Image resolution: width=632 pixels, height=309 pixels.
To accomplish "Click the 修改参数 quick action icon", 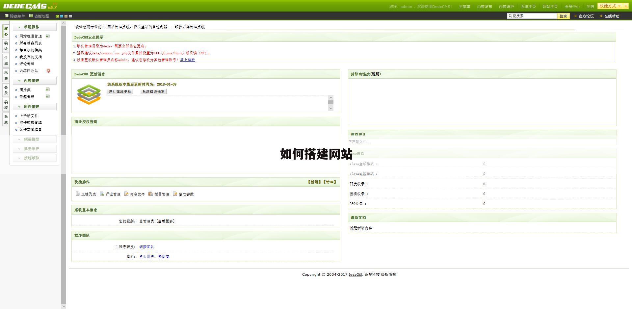I will point(175,194).
